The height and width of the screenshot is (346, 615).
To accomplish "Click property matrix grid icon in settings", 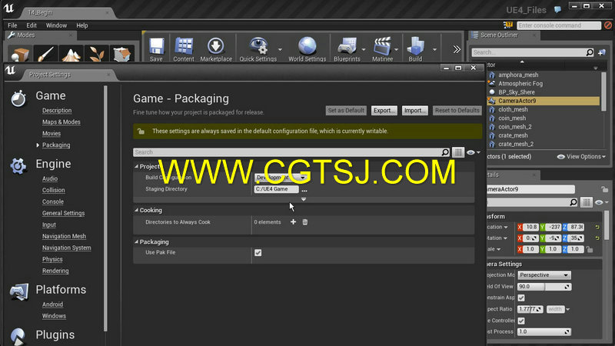I will [x=458, y=152].
